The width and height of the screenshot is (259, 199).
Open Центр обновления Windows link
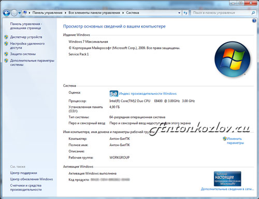pos(32,179)
